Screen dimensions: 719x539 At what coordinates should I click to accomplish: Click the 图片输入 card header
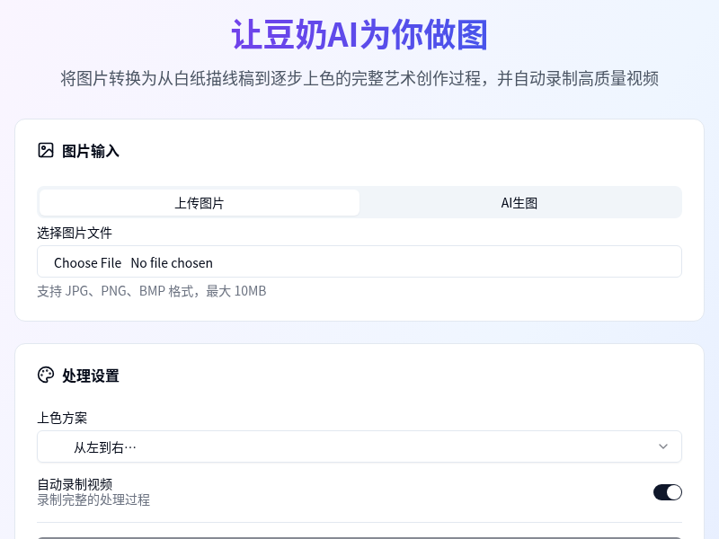tap(90, 151)
